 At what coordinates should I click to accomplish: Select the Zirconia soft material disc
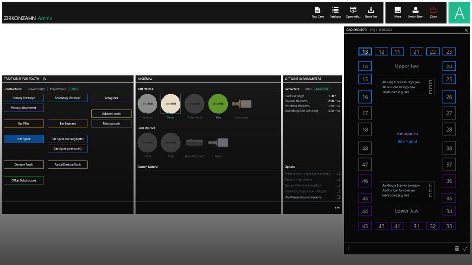pos(147,104)
